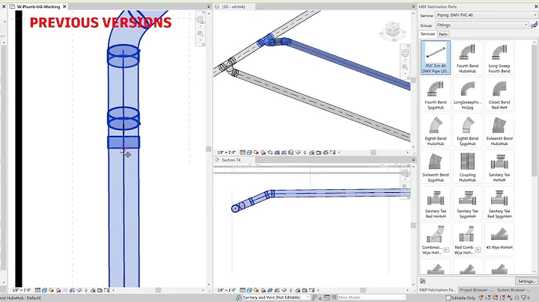Select the Eighth Bend SpgxHub fitting
This screenshot has width=539, height=302.
click(x=467, y=130)
